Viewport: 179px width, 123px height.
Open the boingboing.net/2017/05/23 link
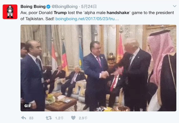[87, 19]
